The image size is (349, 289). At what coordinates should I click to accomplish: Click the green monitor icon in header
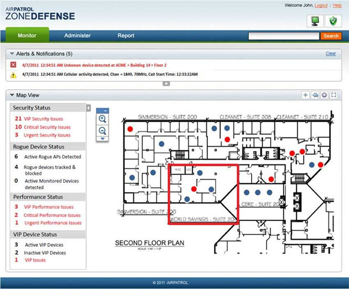315,21
